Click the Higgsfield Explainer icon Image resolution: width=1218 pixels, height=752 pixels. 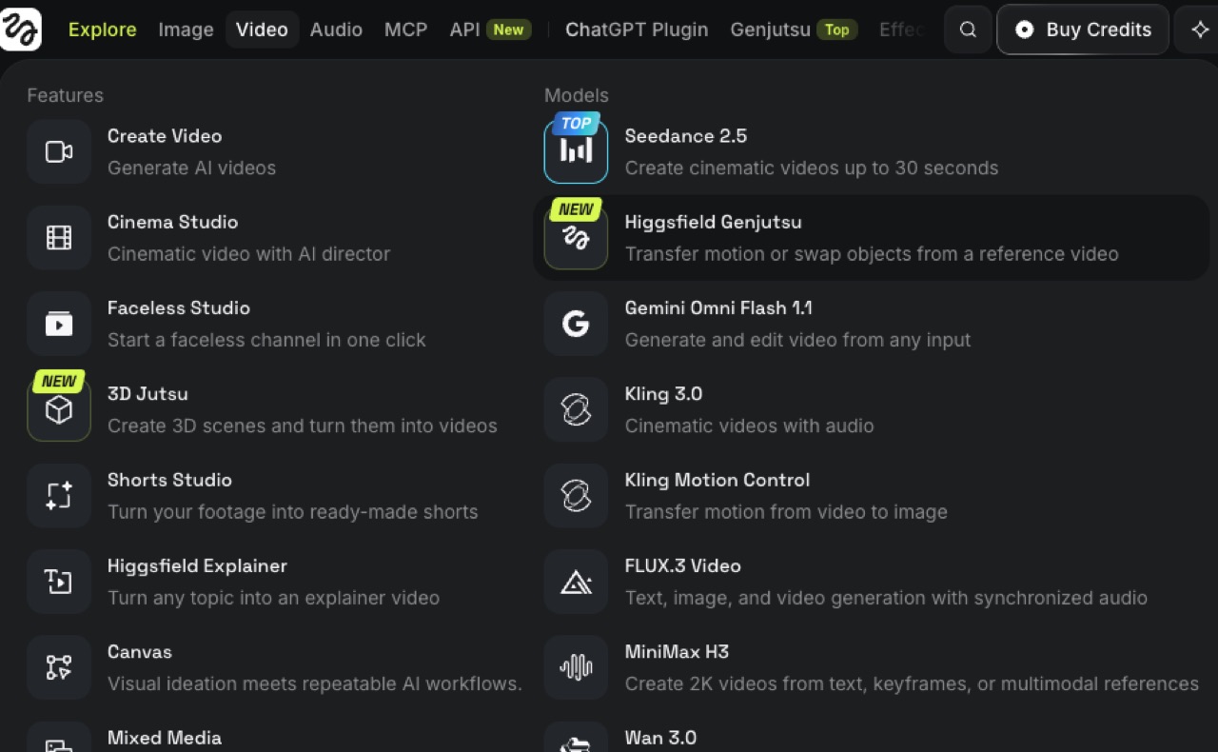click(59, 582)
